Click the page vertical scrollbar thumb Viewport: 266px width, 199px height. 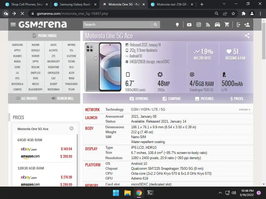(264, 41)
